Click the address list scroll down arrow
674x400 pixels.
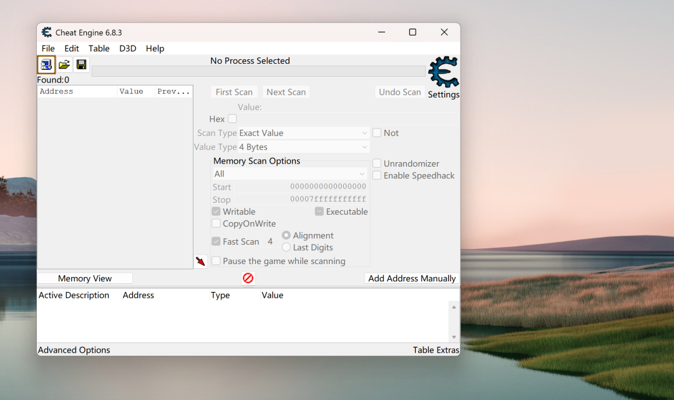point(454,337)
